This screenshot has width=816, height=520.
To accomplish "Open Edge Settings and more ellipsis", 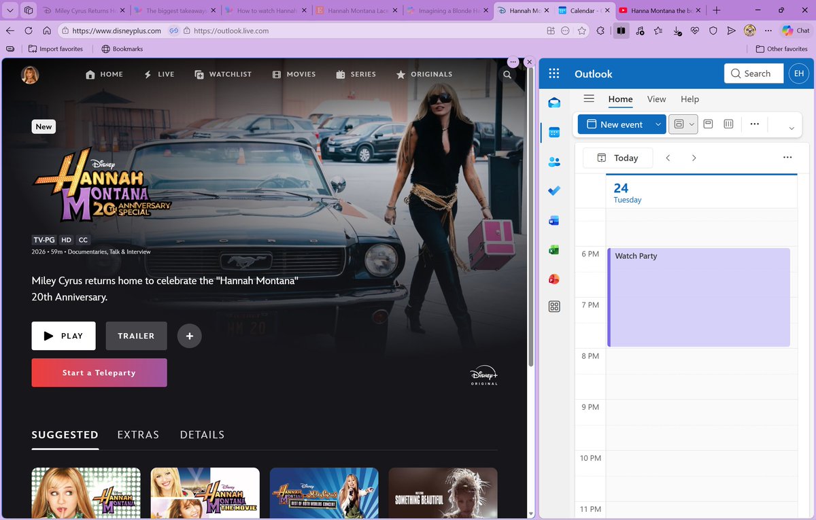I will 768,31.
